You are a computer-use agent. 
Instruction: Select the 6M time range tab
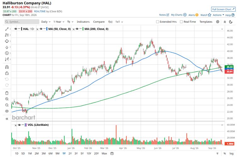50,154
